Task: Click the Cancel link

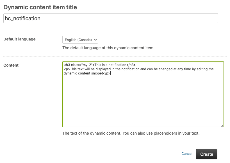Action: pyautogui.click(x=187, y=154)
